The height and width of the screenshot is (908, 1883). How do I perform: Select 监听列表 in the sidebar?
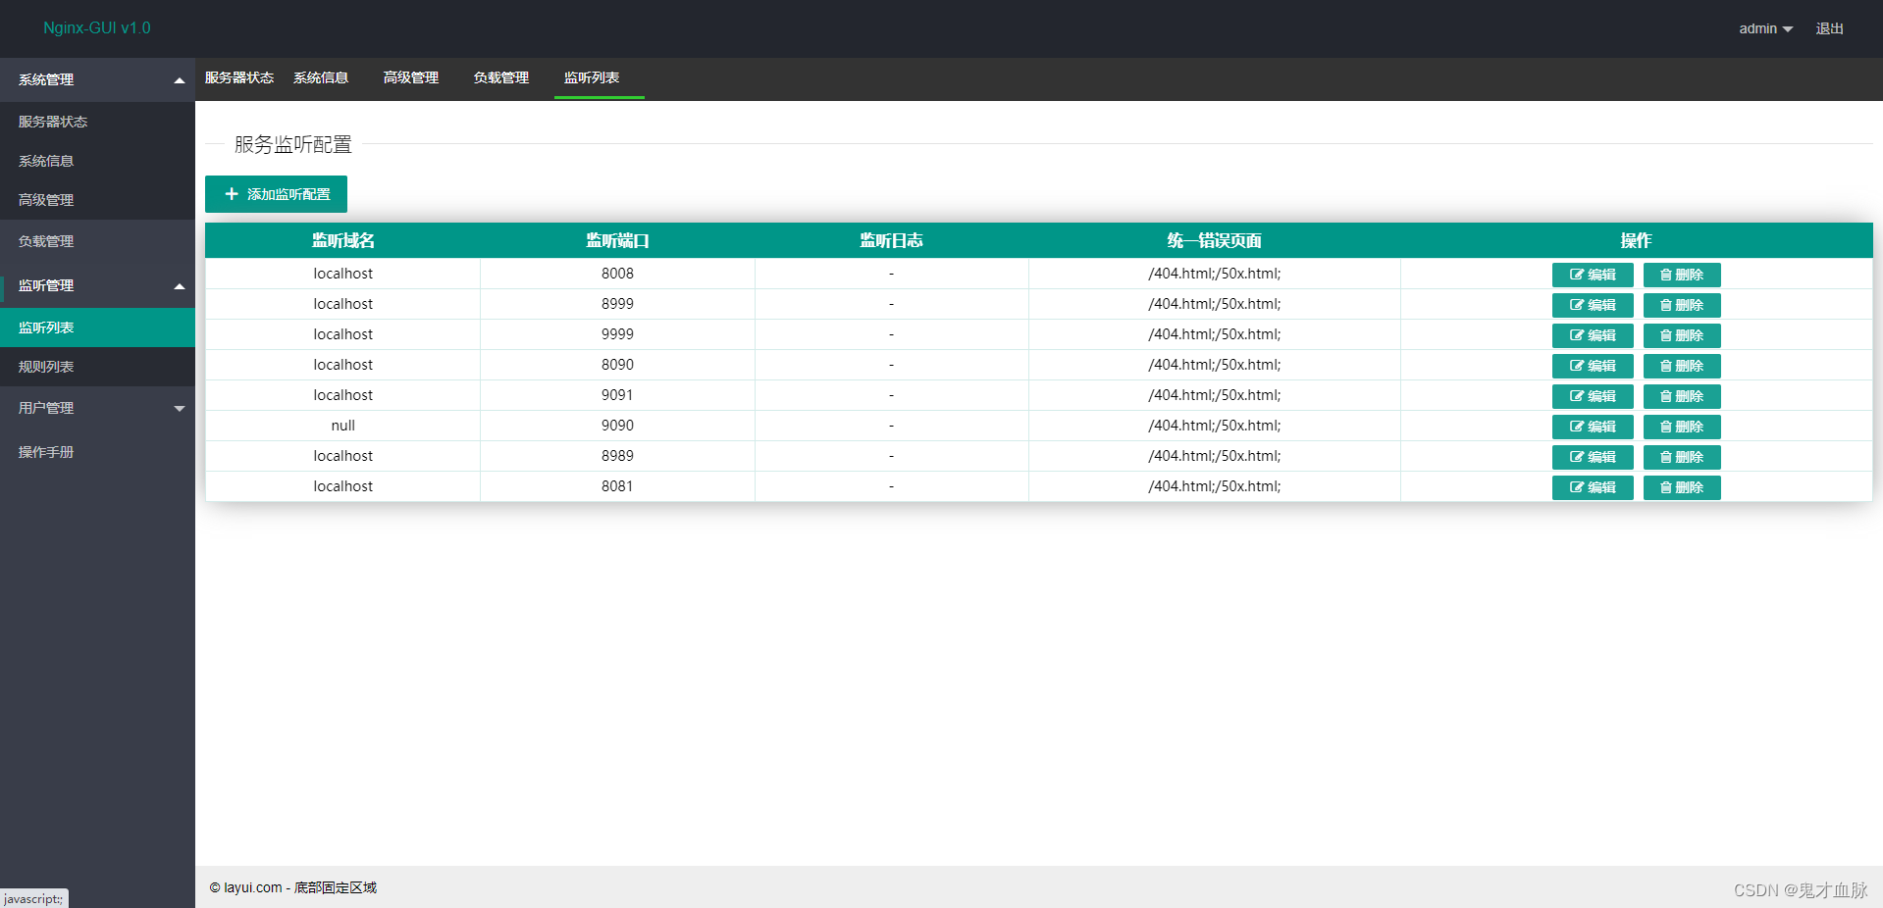point(97,328)
